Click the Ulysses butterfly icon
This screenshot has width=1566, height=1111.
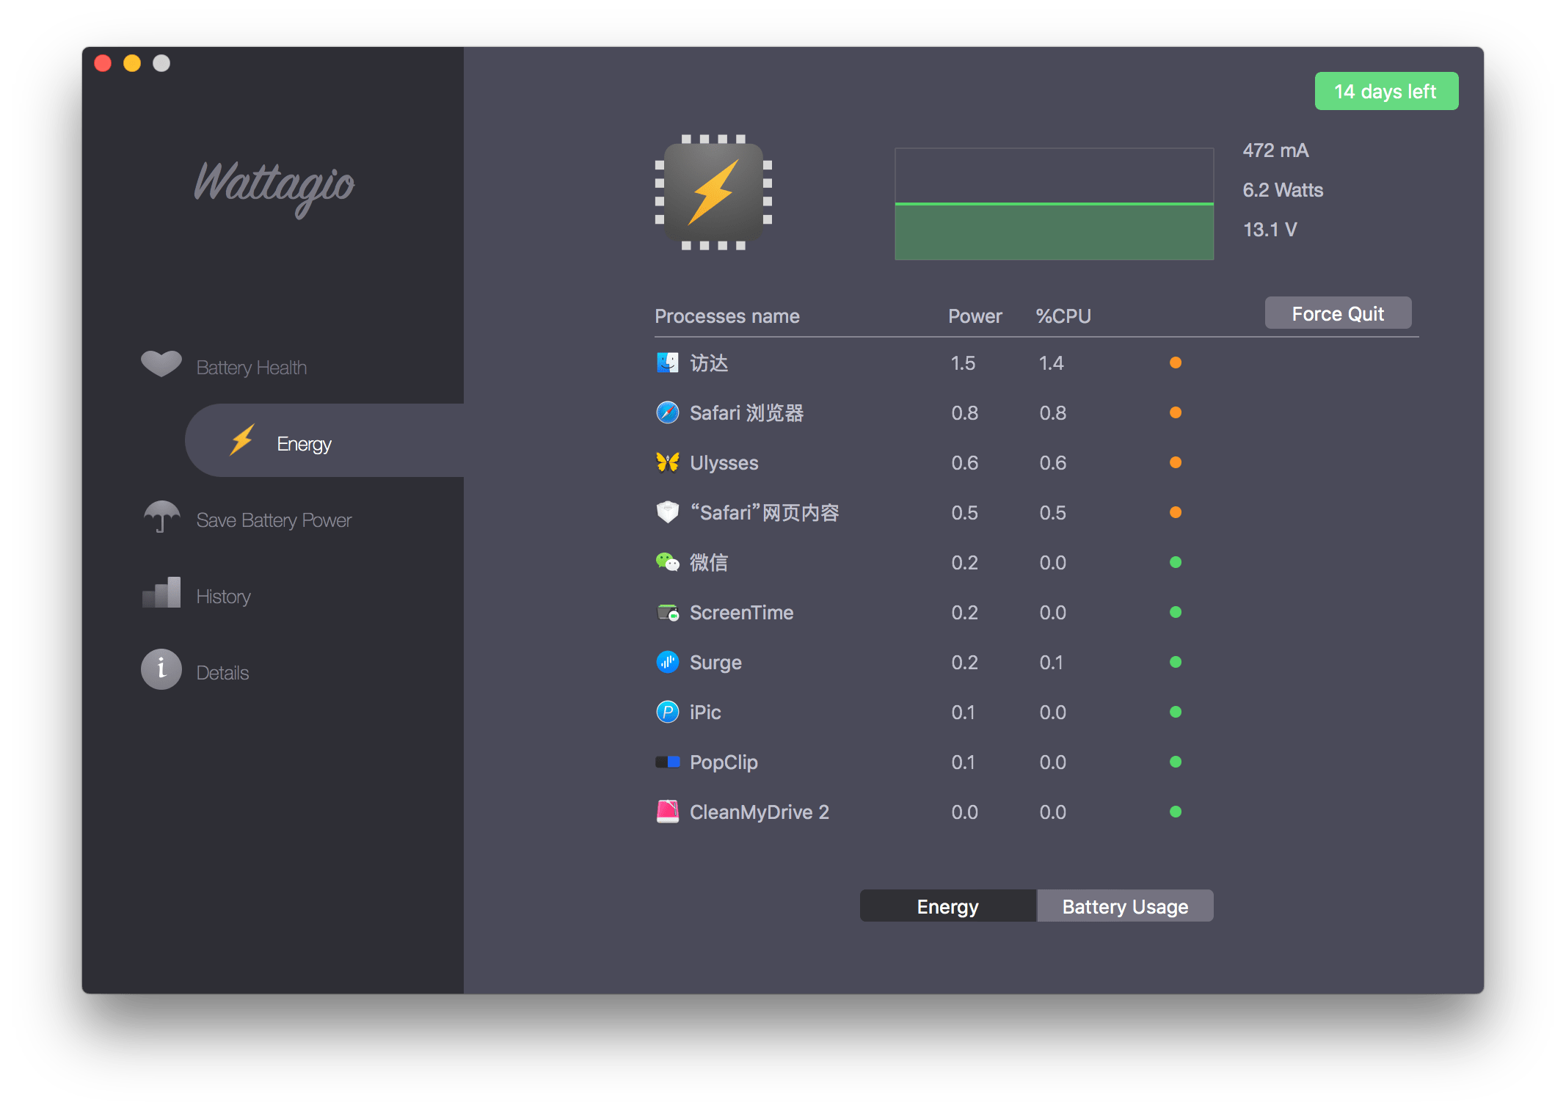pyautogui.click(x=667, y=462)
